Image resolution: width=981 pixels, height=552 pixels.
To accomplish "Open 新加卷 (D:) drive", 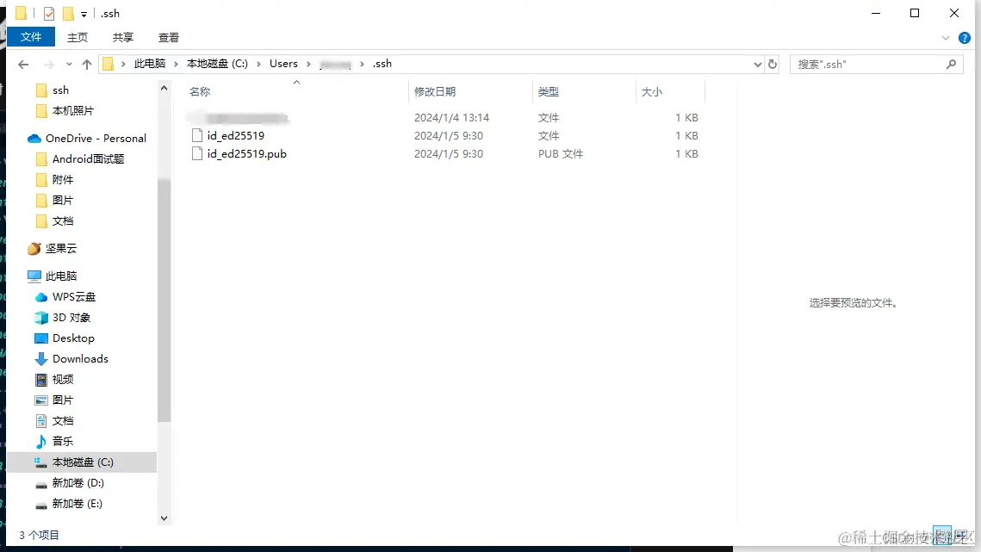I will 78,482.
